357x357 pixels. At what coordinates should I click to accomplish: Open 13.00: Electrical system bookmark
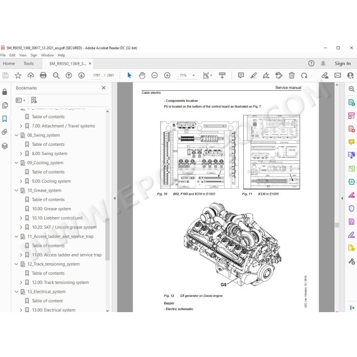click(x=54, y=310)
